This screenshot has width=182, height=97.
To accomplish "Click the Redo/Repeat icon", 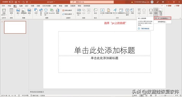I will [24, 2].
